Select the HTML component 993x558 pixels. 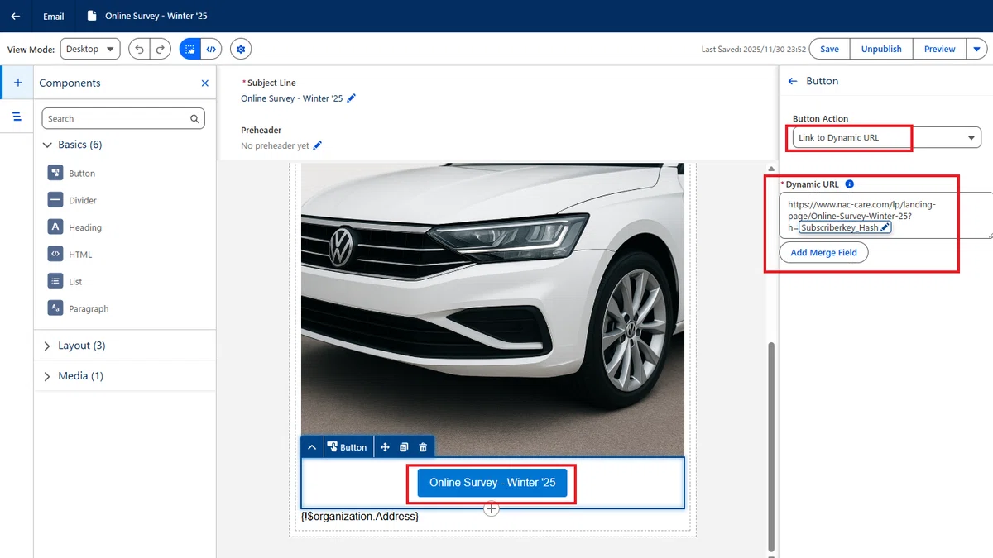pos(70,255)
